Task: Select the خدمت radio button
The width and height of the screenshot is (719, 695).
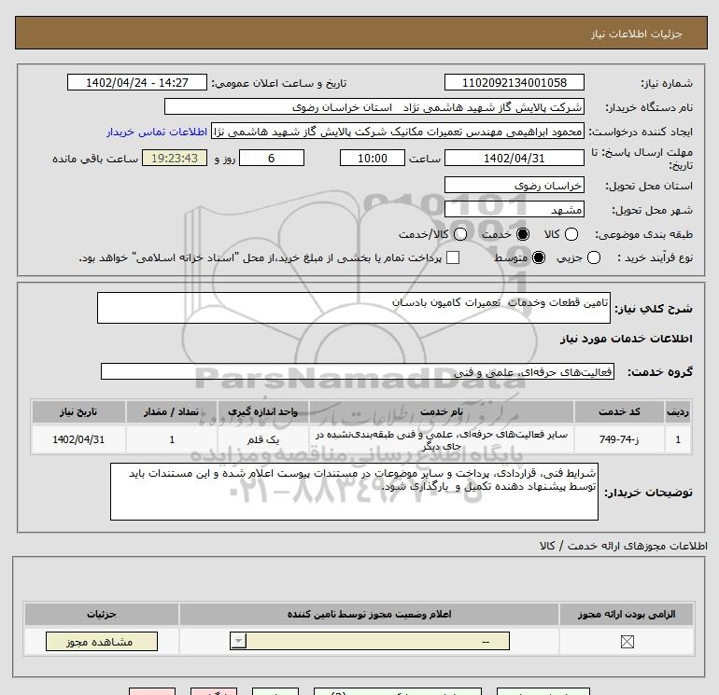Action: pyautogui.click(x=523, y=234)
